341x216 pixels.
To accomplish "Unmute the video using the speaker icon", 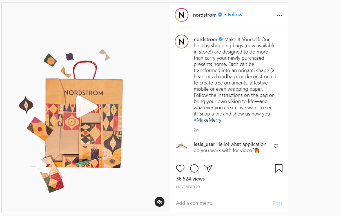I will pyautogui.click(x=159, y=202).
